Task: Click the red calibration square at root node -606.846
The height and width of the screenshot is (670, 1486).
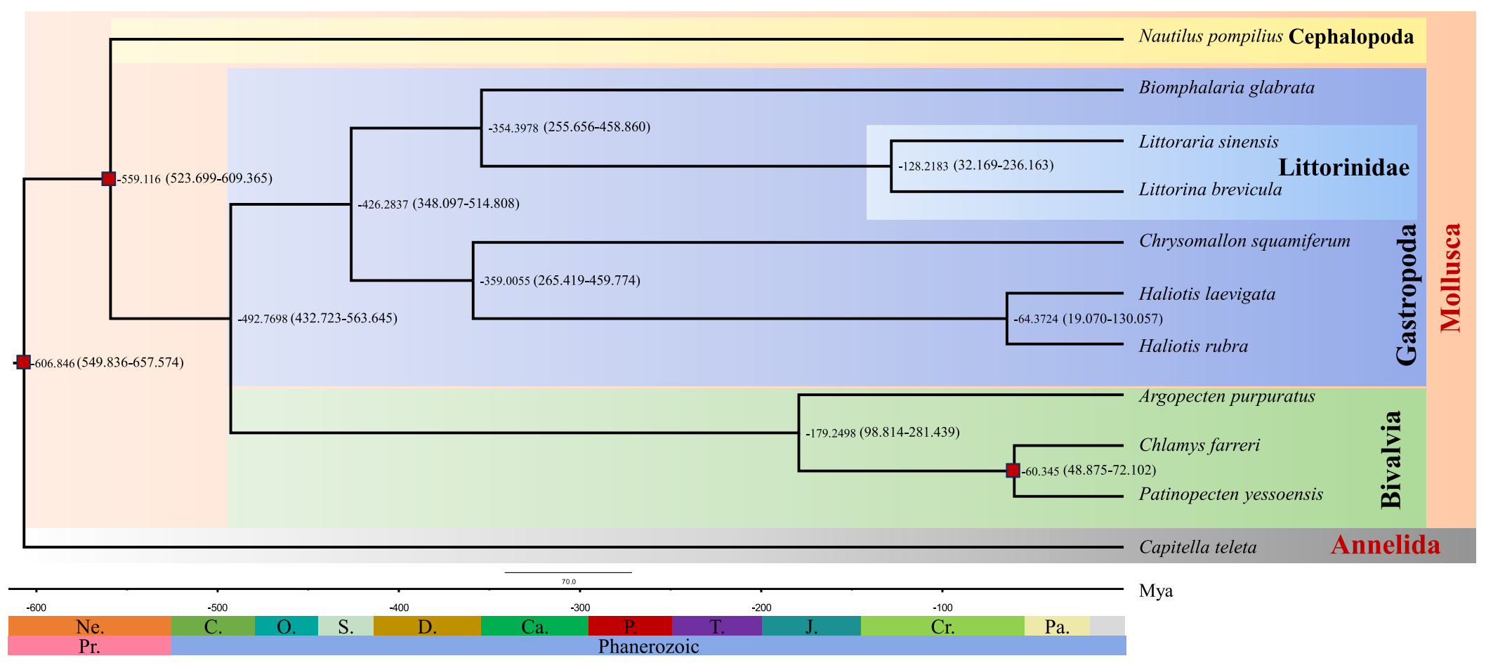Action: click(x=23, y=362)
